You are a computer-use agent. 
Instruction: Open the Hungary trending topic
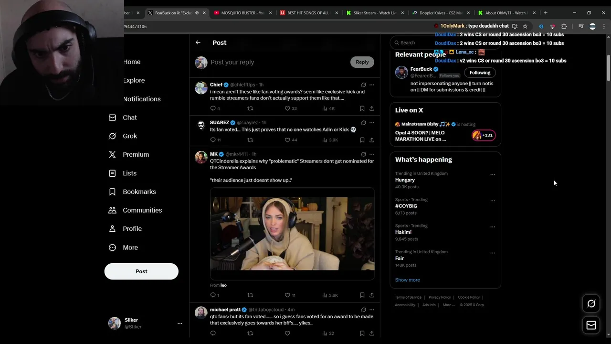[405, 180]
